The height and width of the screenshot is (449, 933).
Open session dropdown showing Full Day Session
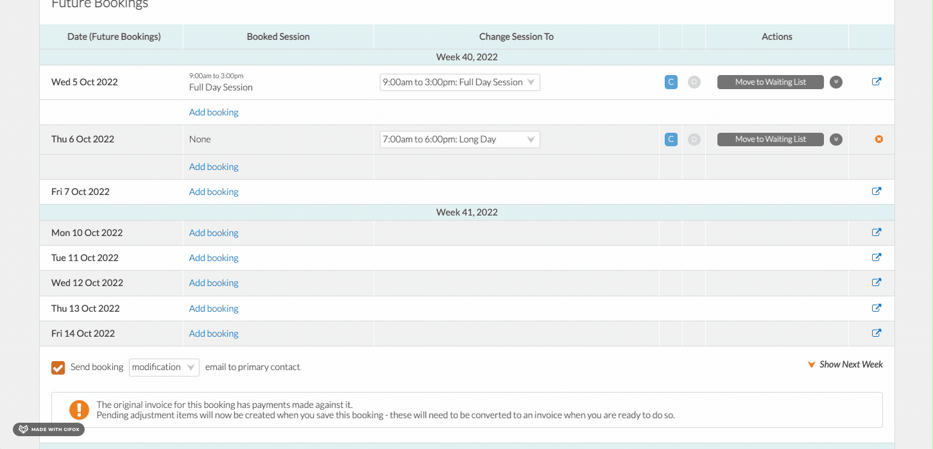(x=460, y=82)
